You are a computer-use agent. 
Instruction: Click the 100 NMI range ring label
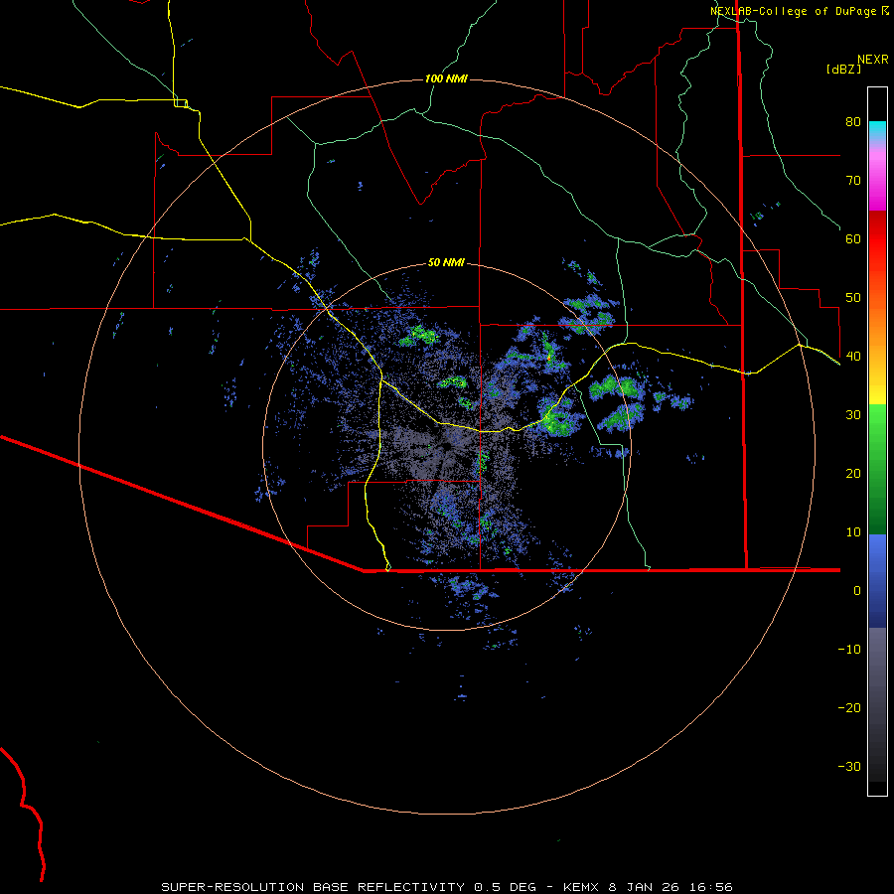[x=446, y=78]
